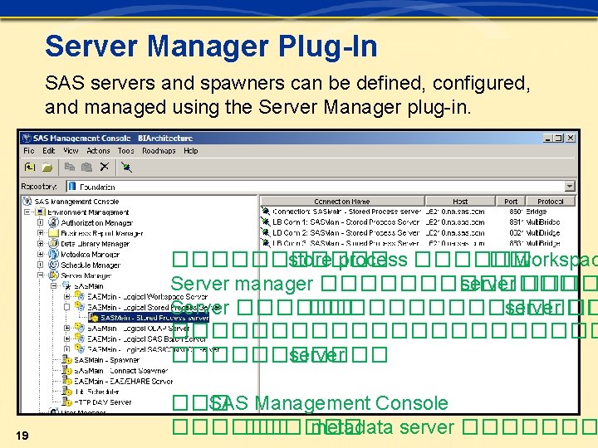The height and width of the screenshot is (448, 598).
Task: Expand the Metadata Manager node
Action: click(41, 254)
